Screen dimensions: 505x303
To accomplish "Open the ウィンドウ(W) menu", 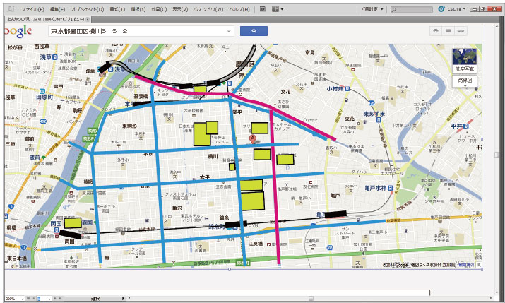I will (x=208, y=9).
